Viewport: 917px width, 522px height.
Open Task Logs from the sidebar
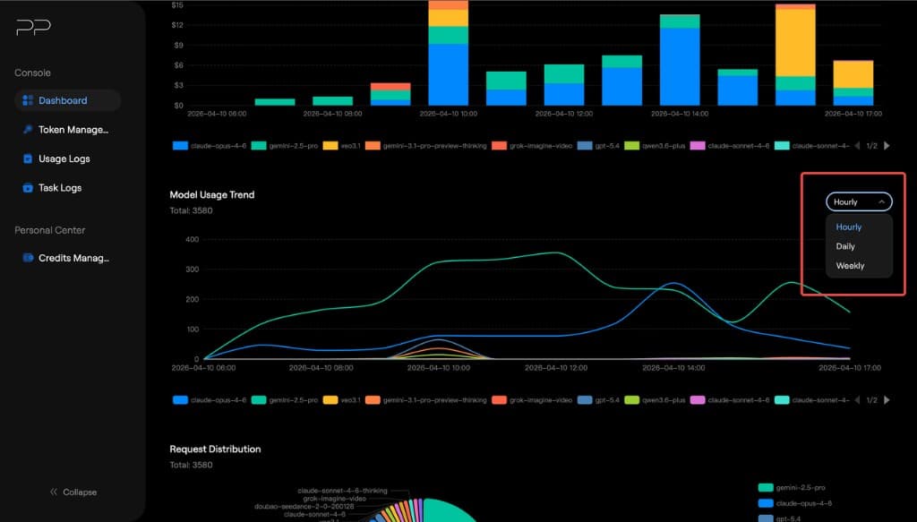click(x=68, y=188)
